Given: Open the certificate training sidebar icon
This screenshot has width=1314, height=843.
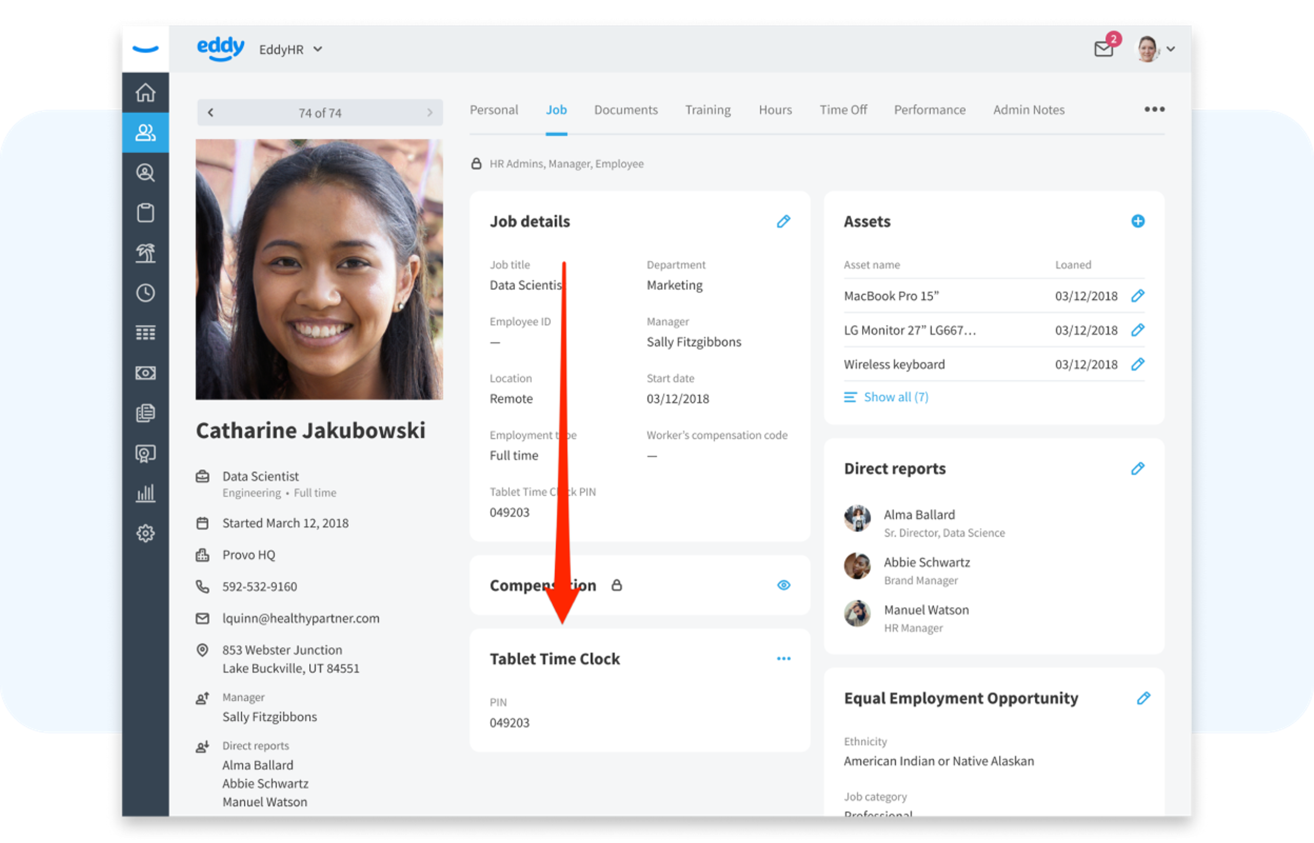Looking at the screenshot, I should [x=145, y=453].
